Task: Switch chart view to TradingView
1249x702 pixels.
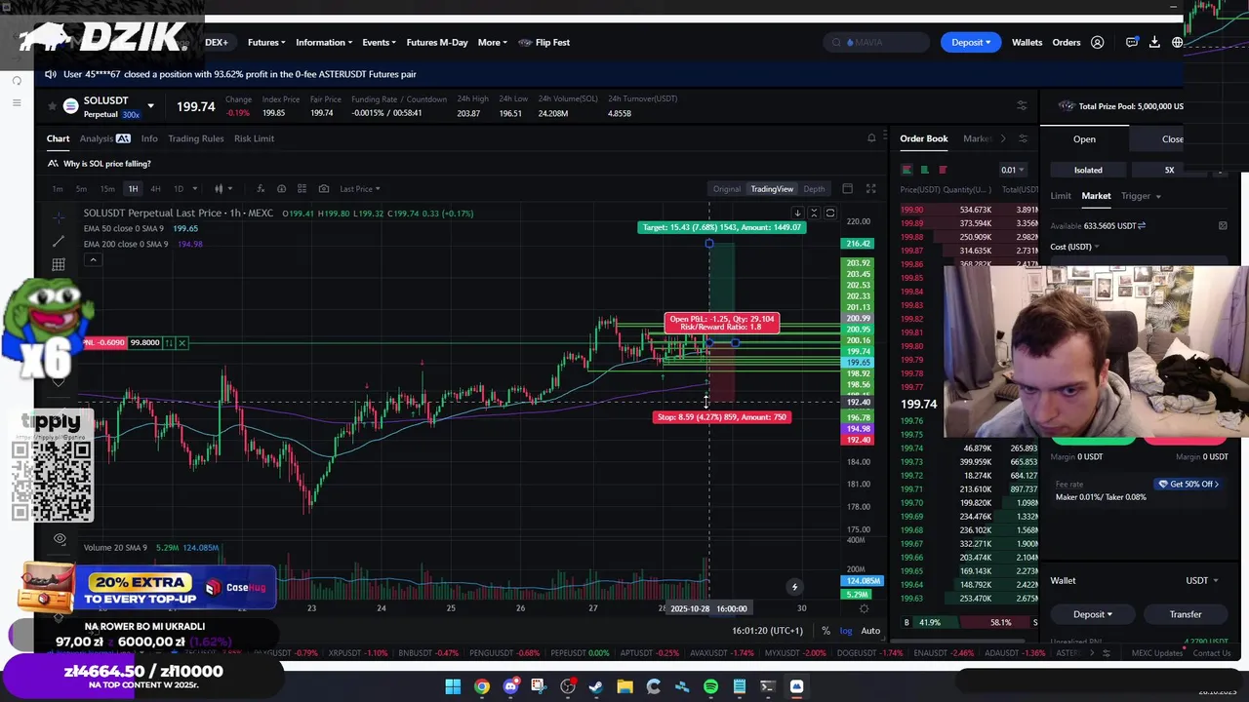Action: click(772, 189)
